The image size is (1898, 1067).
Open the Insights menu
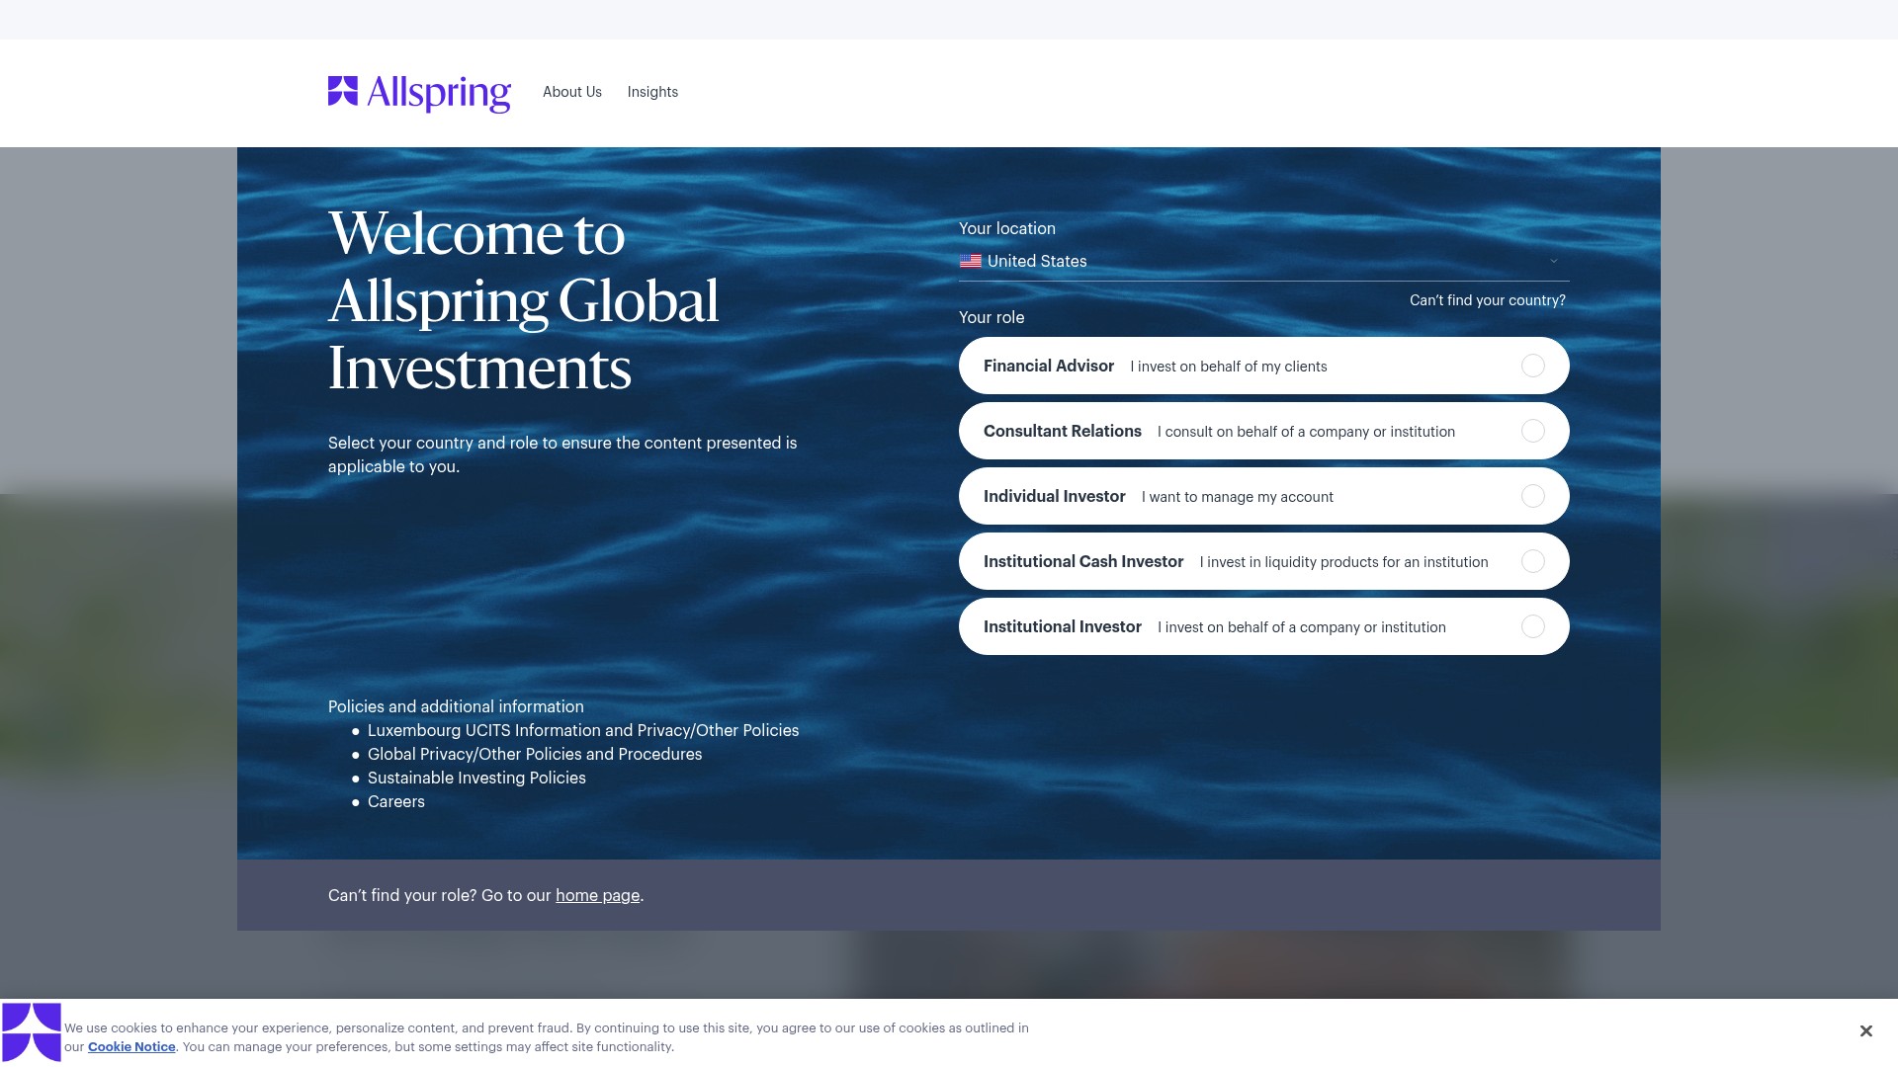(652, 92)
